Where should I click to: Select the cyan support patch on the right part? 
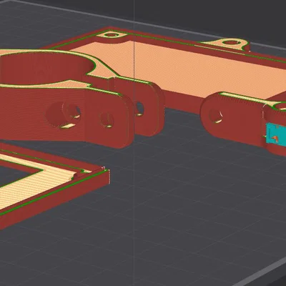(x=275, y=134)
